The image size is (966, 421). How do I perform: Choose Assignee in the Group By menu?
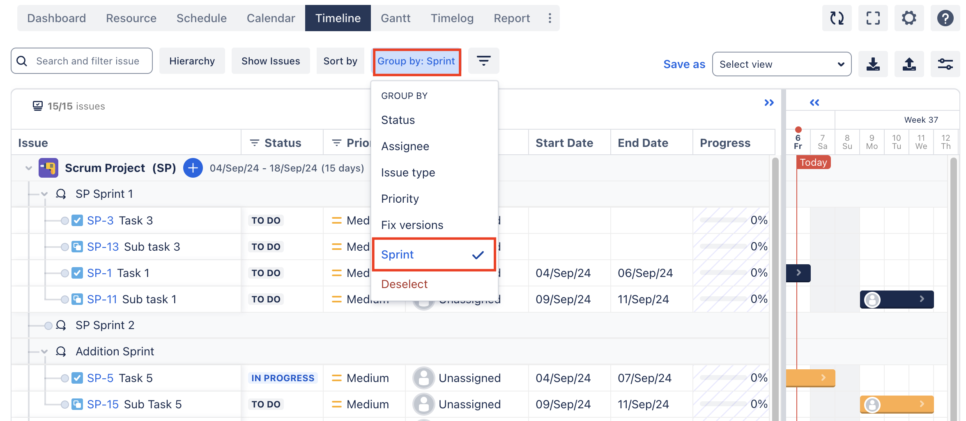pos(405,146)
